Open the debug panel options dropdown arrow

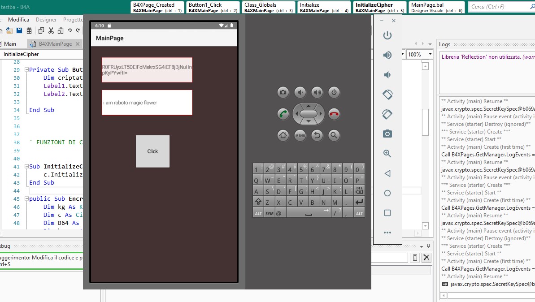tap(422, 246)
